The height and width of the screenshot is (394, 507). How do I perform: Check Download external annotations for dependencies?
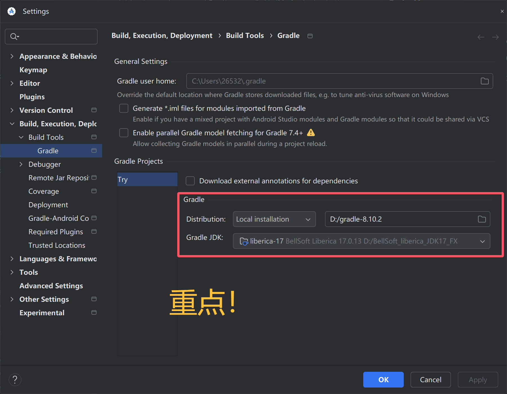pos(190,181)
